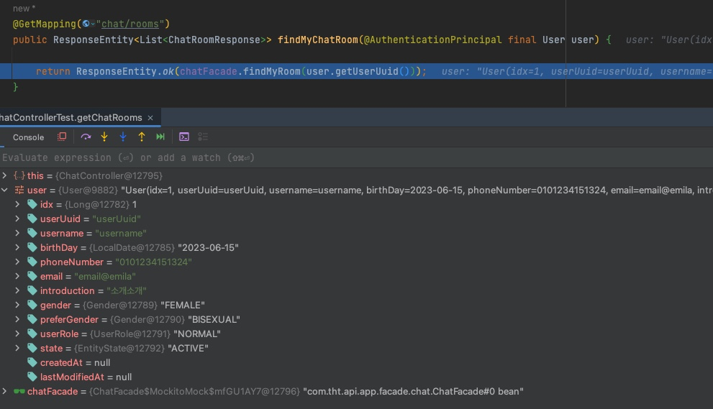Expand the introduction field node
713x409 pixels.
[17, 291]
